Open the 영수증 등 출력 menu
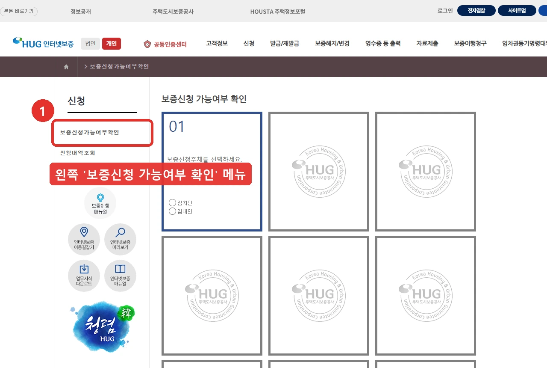This screenshot has height=368, width=547. point(383,43)
